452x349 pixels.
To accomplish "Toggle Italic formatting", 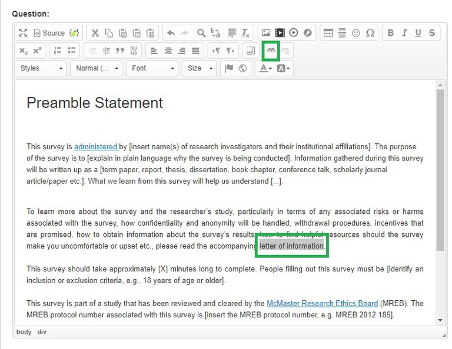I will pos(404,33).
